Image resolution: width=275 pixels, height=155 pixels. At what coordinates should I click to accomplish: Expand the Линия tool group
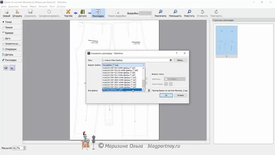tap(12, 28)
